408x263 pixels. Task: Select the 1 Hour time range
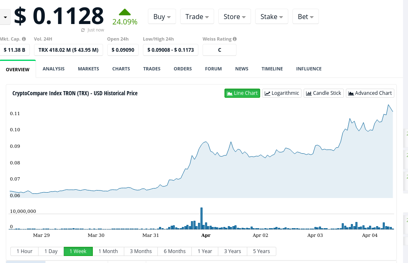pyautogui.click(x=24, y=251)
